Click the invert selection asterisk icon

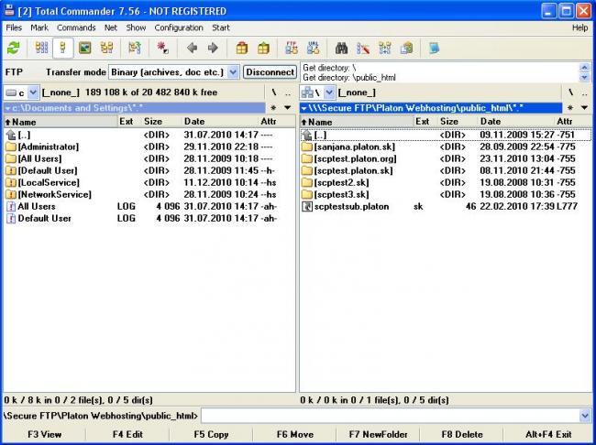pos(162,49)
